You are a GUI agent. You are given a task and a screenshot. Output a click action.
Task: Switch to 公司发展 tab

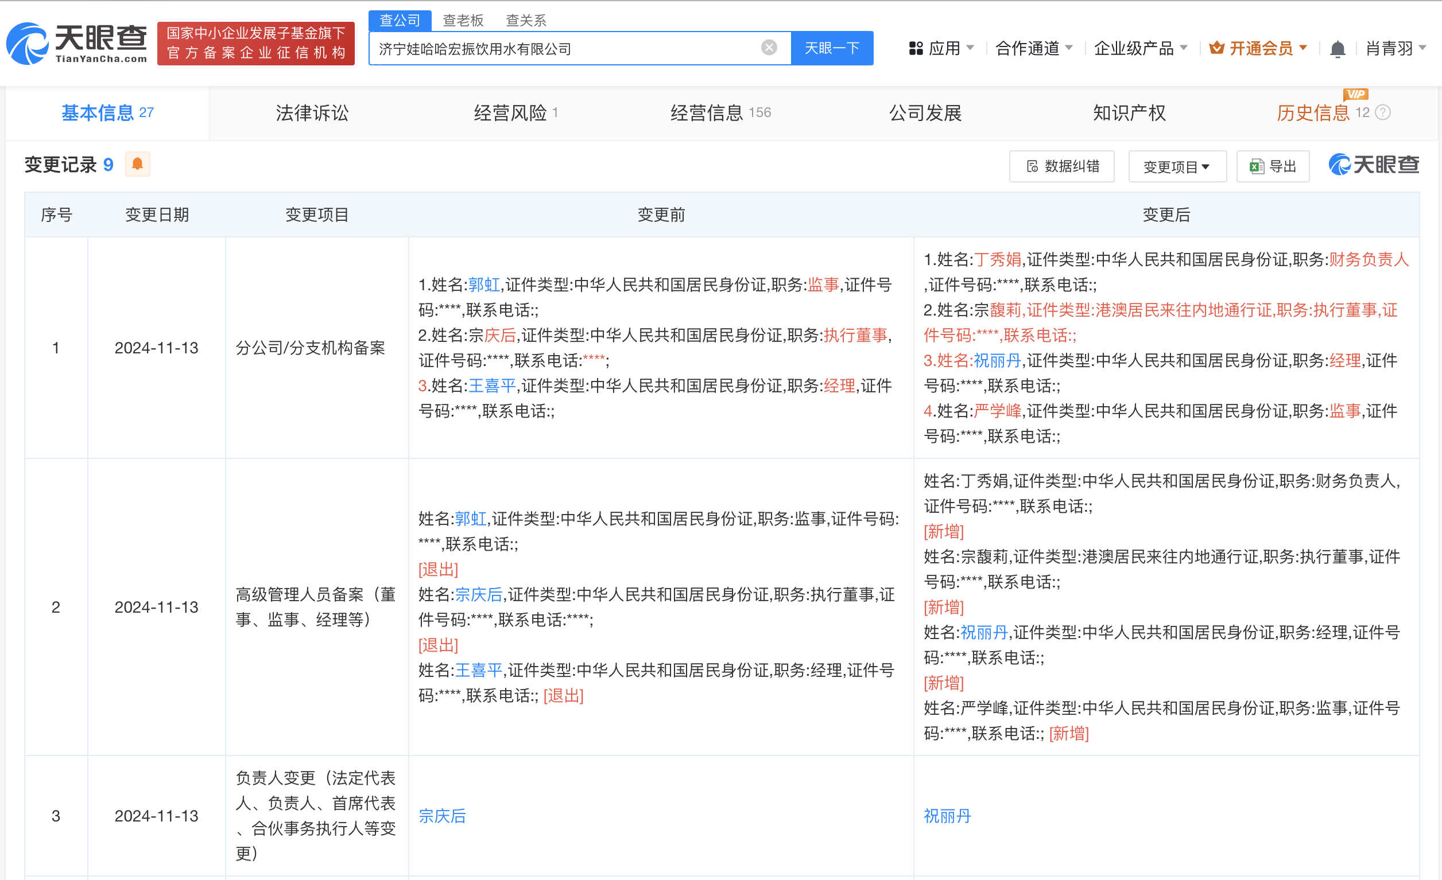[x=925, y=113]
